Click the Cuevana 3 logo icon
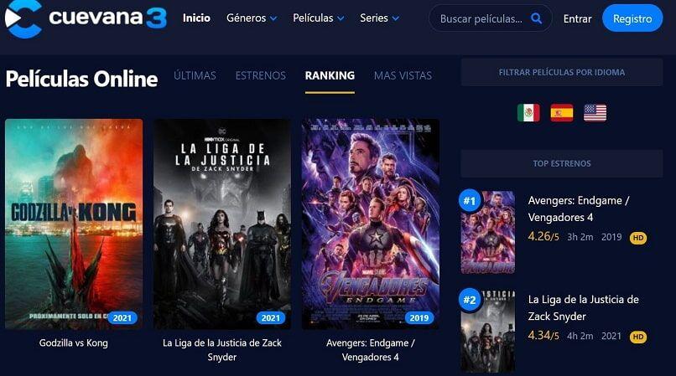This screenshot has height=376, width=676. point(23,18)
